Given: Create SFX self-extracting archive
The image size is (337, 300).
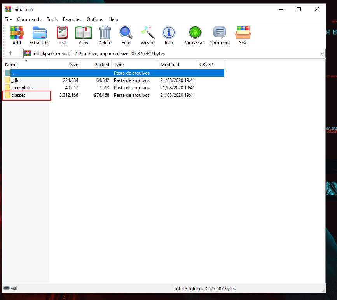Looking at the screenshot, I should pyautogui.click(x=243, y=35).
